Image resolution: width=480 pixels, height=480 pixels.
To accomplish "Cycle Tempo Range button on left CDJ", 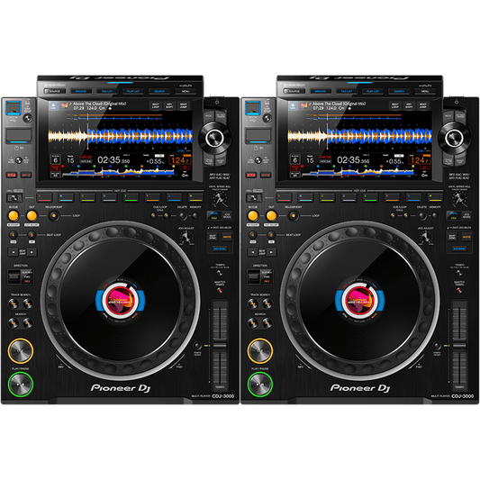I will click(x=220, y=273).
